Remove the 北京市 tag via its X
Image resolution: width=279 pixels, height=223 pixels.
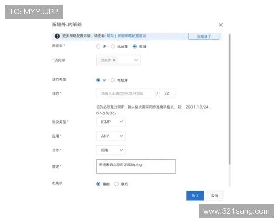coord(114,60)
